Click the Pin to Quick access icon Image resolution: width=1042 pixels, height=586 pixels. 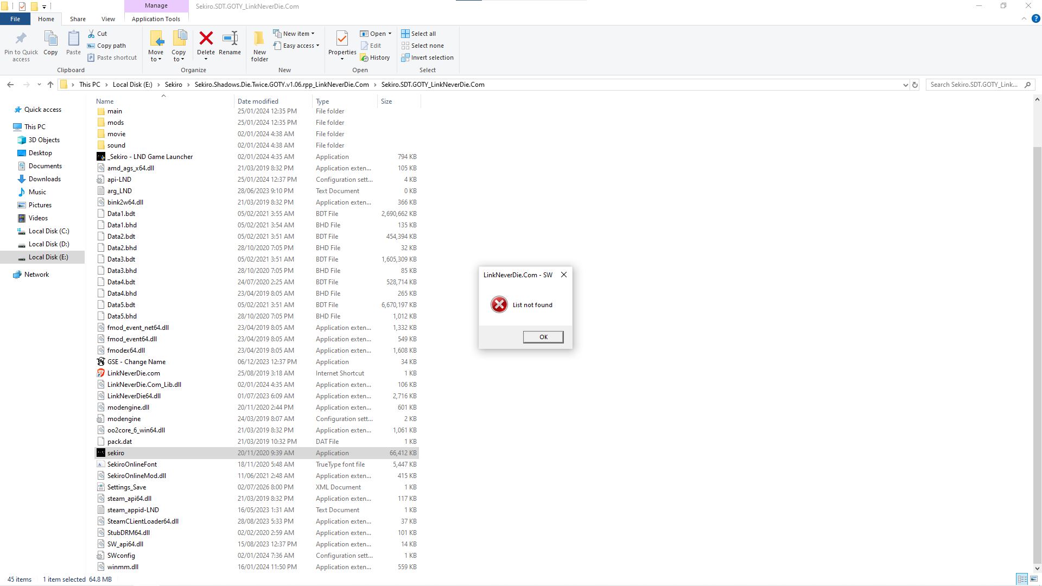(x=21, y=39)
